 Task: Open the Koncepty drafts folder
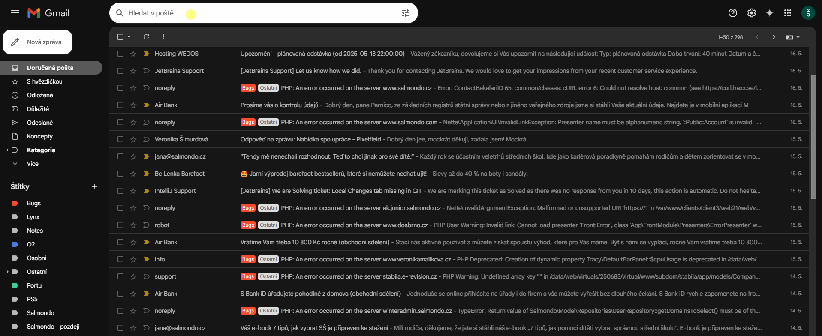[39, 136]
